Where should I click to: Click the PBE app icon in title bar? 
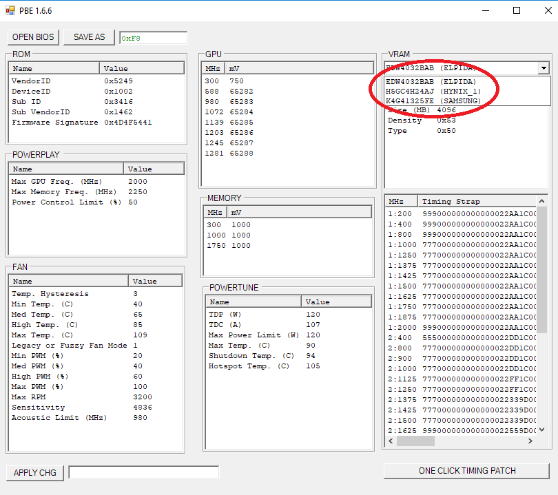click(10, 11)
